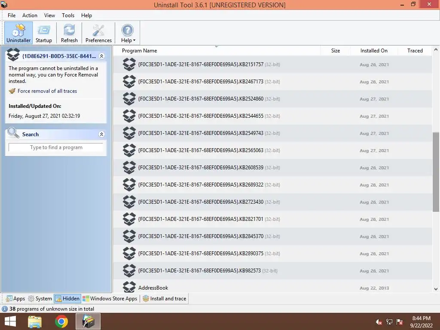Screen dimensions: 440x330
Task: Switch to the System tab
Action: [40, 299]
